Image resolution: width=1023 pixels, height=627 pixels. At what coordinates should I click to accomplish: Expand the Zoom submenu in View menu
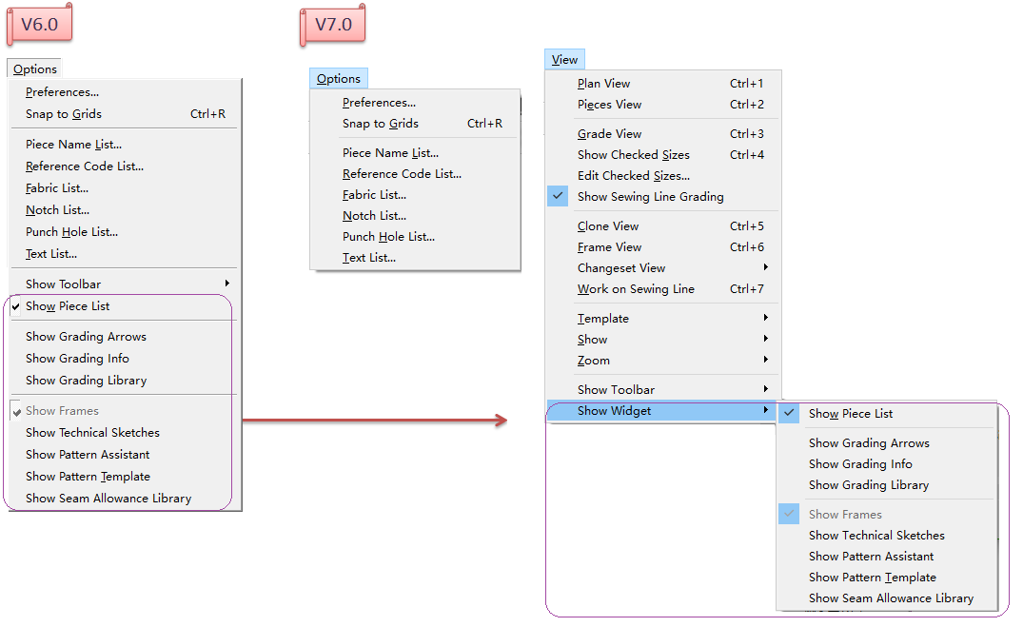click(x=593, y=361)
